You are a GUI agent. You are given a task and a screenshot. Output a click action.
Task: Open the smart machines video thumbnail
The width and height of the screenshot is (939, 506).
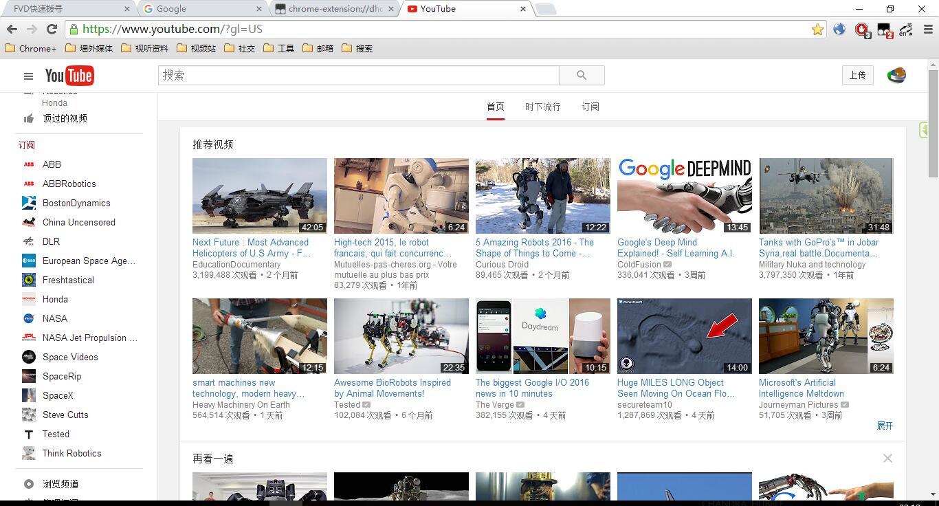[260, 336]
